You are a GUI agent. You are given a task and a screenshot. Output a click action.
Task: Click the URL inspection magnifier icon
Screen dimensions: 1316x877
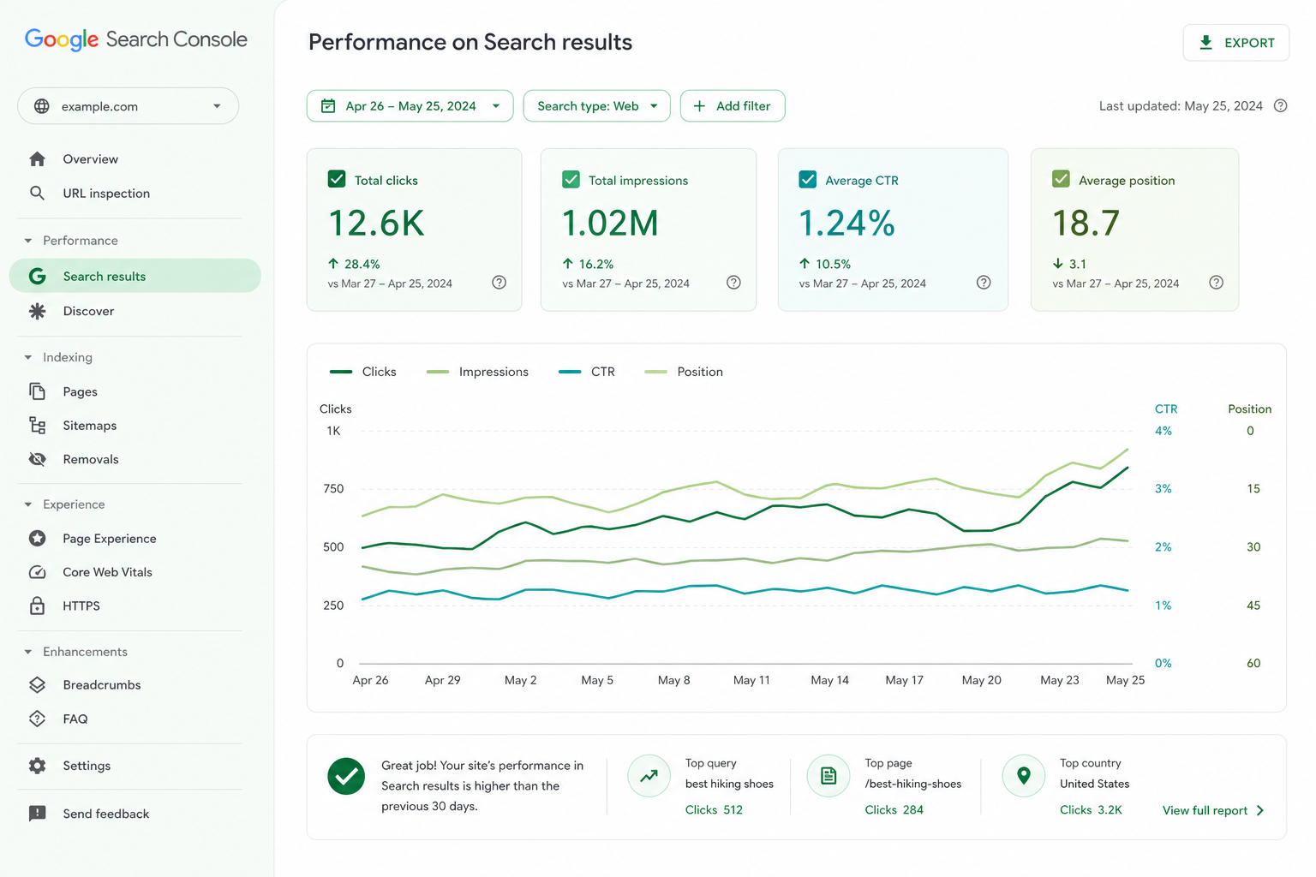pos(37,194)
